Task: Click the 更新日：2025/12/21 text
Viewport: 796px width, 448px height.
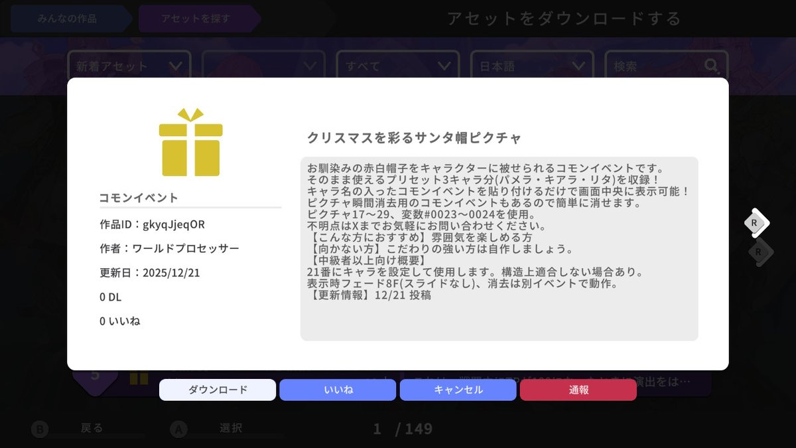Action: (149, 273)
